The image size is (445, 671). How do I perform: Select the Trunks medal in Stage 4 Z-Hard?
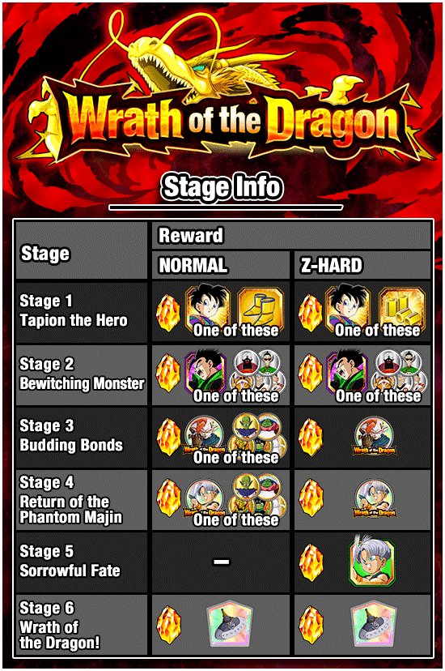pyautogui.click(x=375, y=498)
